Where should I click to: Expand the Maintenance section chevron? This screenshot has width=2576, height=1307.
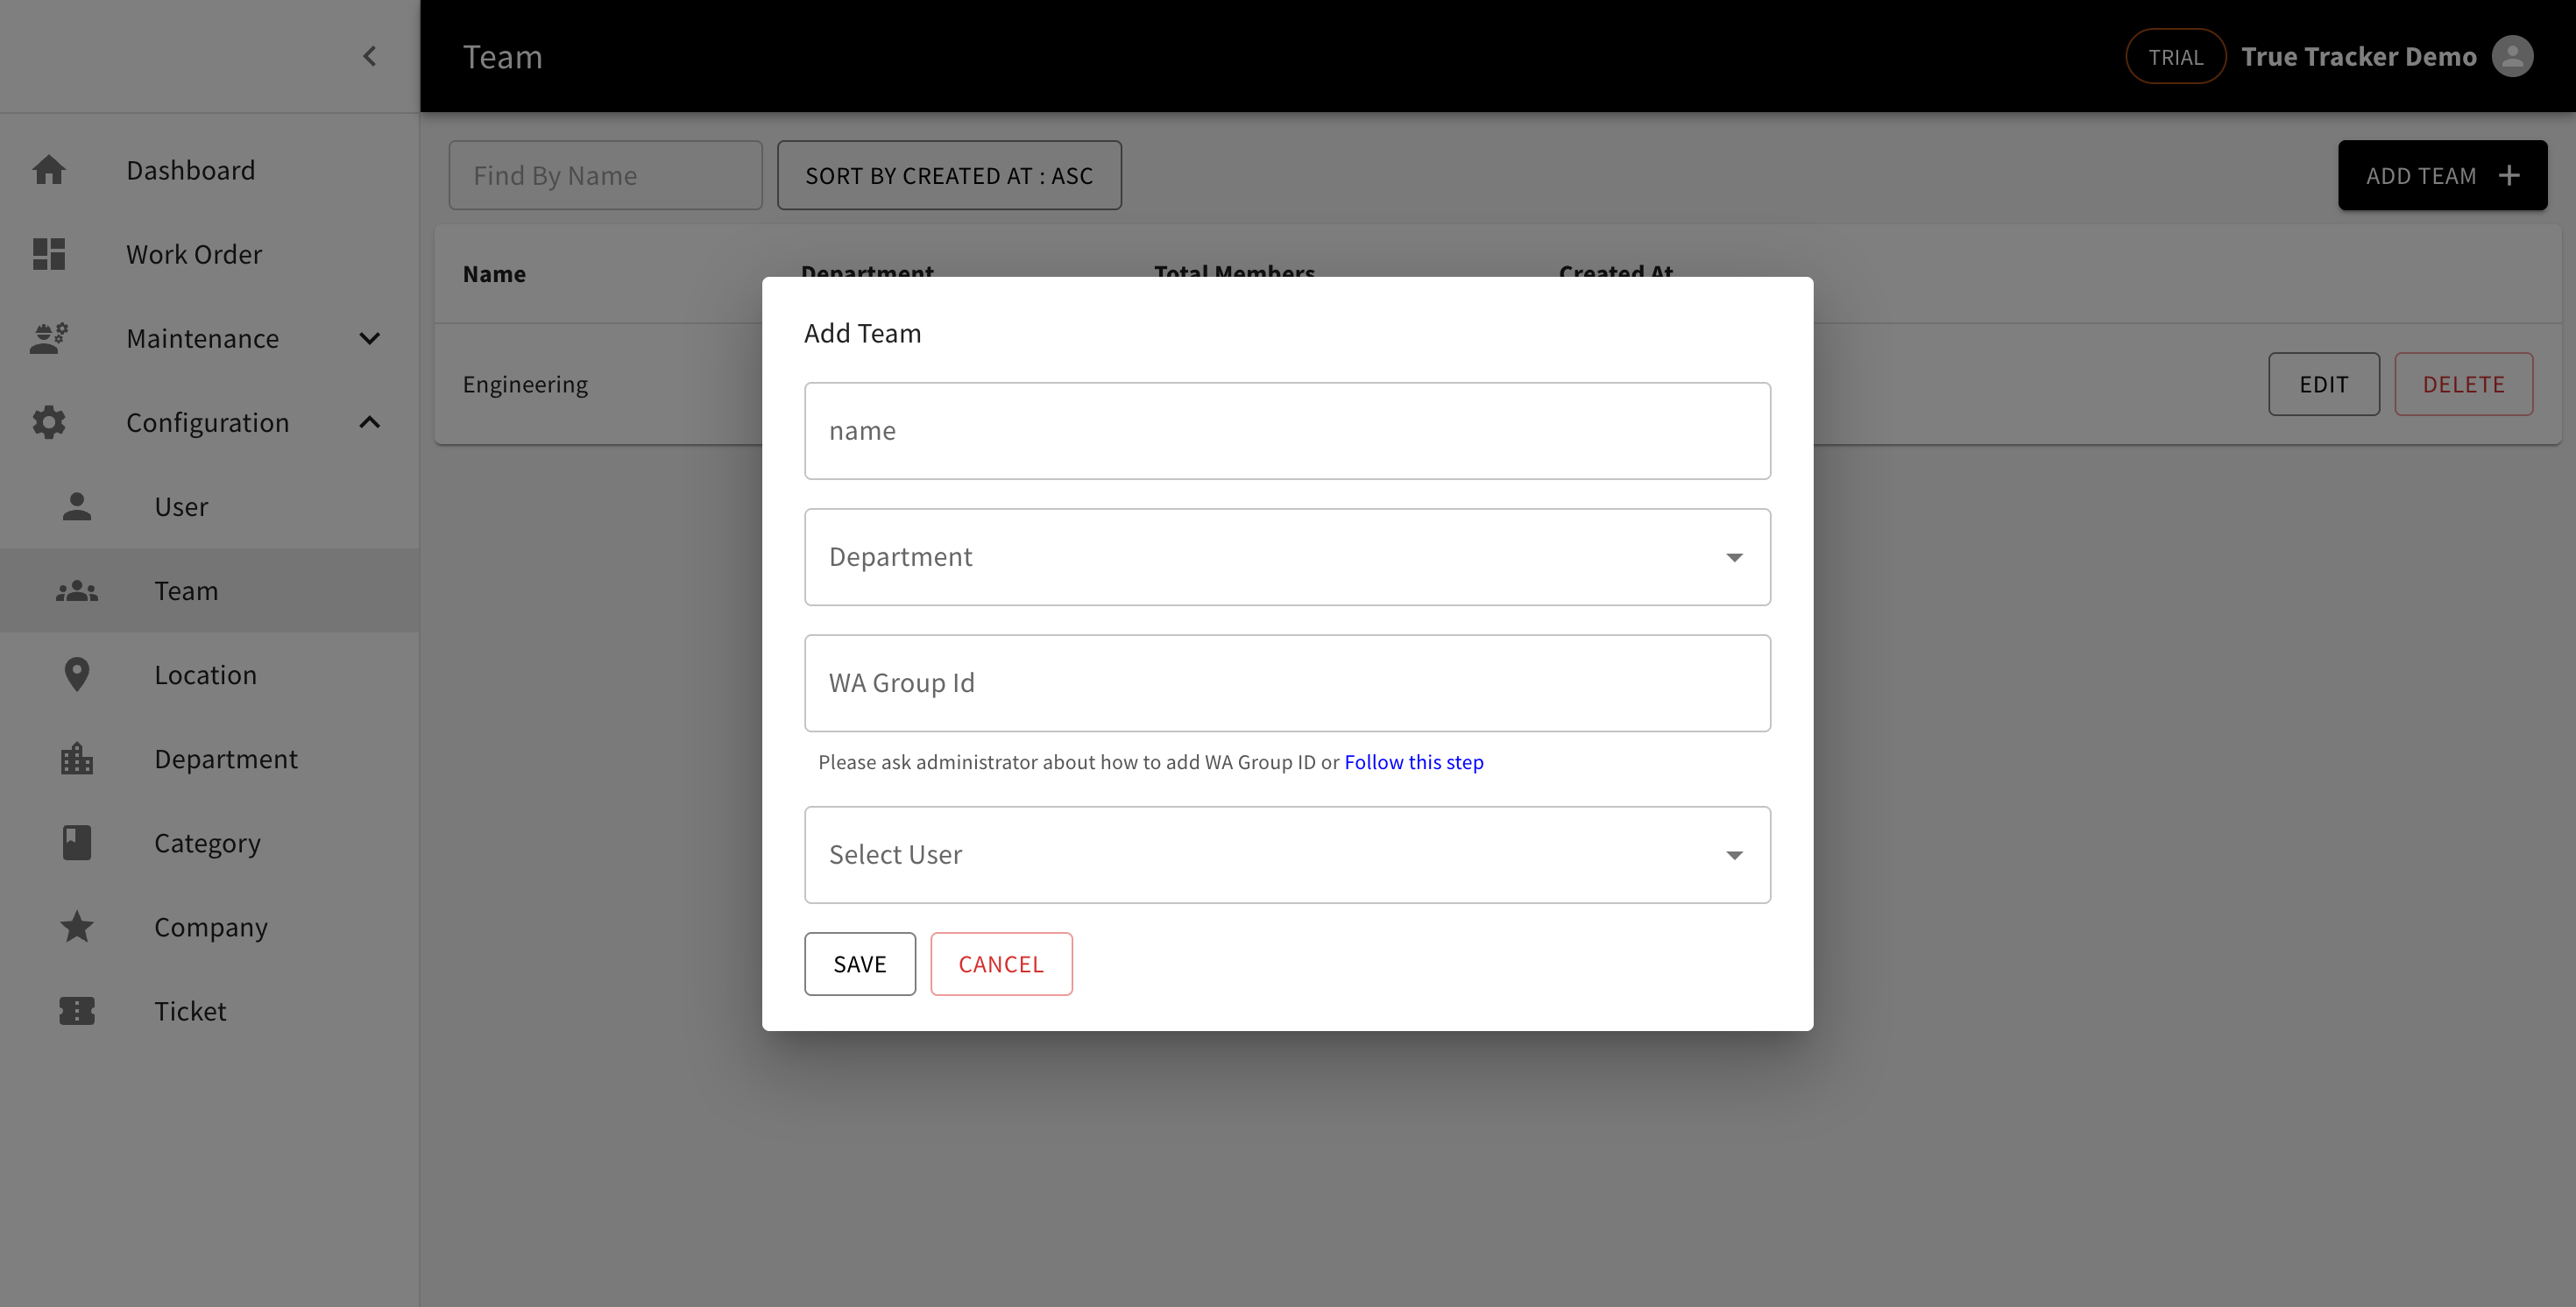click(x=369, y=338)
